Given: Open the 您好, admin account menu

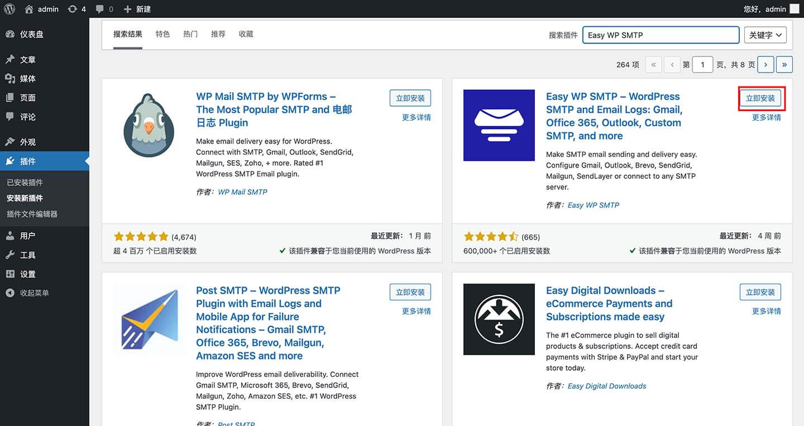Looking at the screenshot, I should (x=772, y=9).
